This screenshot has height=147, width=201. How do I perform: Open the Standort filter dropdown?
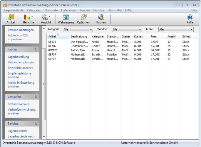[127, 29]
